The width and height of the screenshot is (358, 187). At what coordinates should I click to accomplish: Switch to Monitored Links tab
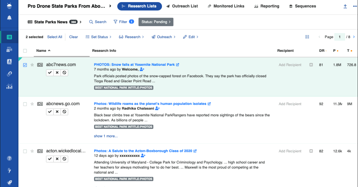coord(226,6)
